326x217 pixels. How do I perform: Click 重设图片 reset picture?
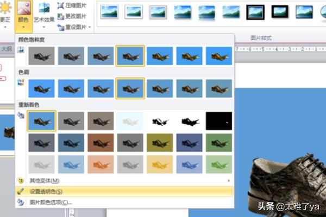pyautogui.click(x=72, y=27)
